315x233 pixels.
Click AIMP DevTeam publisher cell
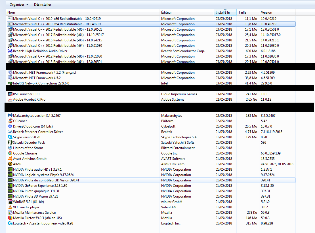pyautogui.click(x=173, y=164)
